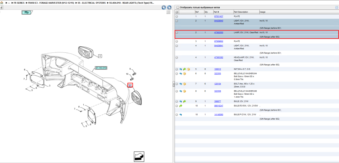Collapse the panel splitter handle between diagram and table

[174, 84]
